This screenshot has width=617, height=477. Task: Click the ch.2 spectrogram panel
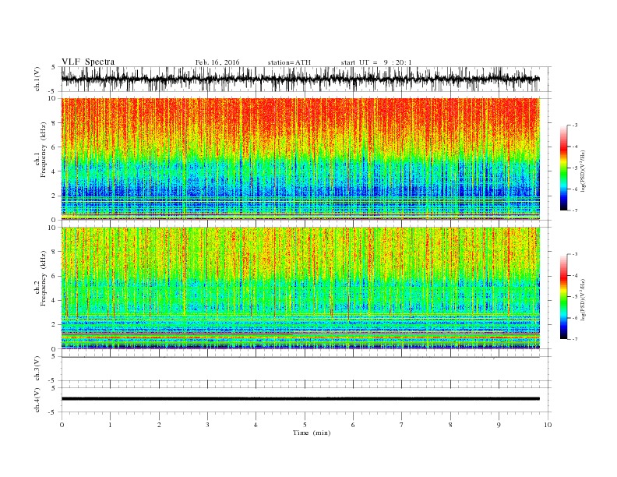pyautogui.click(x=300, y=288)
